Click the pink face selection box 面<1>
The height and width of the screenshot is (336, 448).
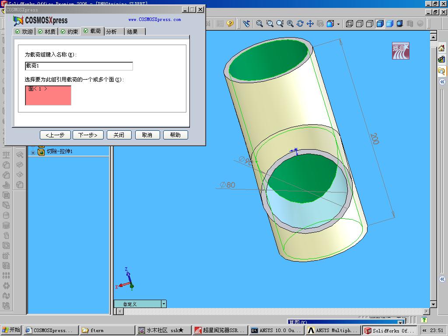[48, 95]
